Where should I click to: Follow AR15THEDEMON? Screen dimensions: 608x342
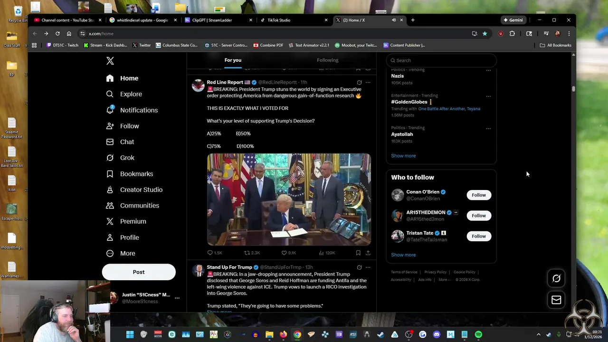(x=479, y=216)
